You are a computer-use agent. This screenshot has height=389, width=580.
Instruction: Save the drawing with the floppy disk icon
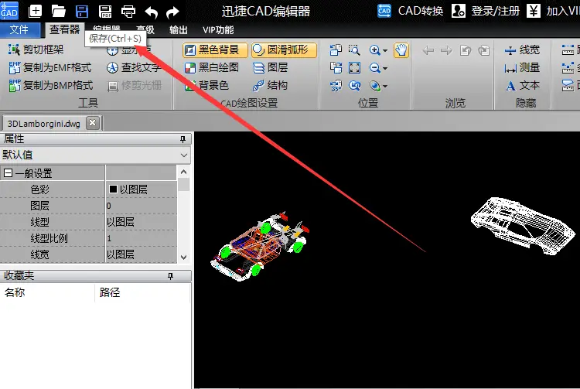pyautogui.click(x=82, y=11)
